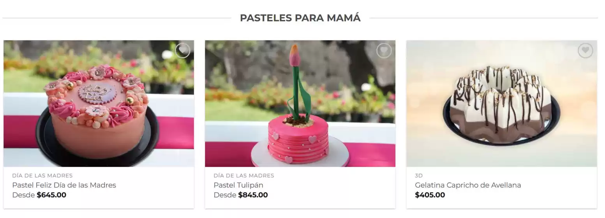Click the 3D category label
605x218 pixels.
(x=419, y=176)
